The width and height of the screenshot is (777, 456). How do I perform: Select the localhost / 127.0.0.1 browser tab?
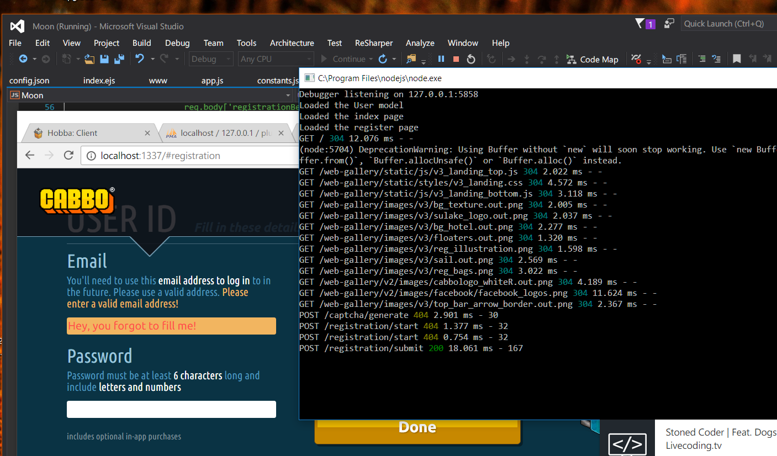226,133
